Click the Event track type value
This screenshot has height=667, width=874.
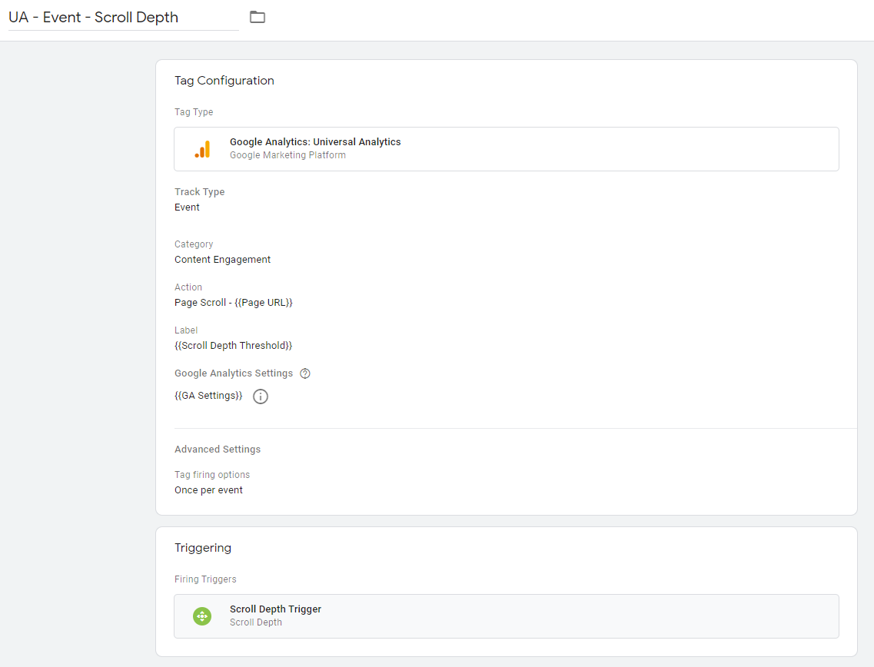coord(187,207)
